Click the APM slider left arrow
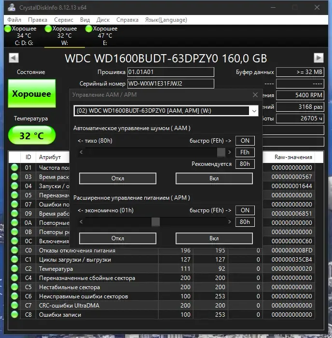The height and width of the screenshot is (338, 332). tap(81, 222)
